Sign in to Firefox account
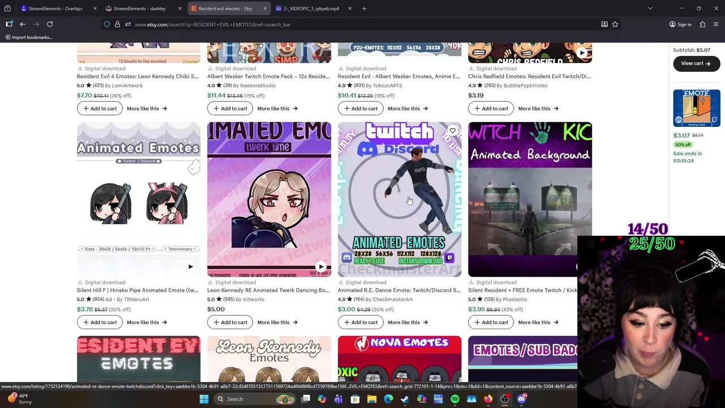Viewport: 725px width, 408px height. (680, 24)
